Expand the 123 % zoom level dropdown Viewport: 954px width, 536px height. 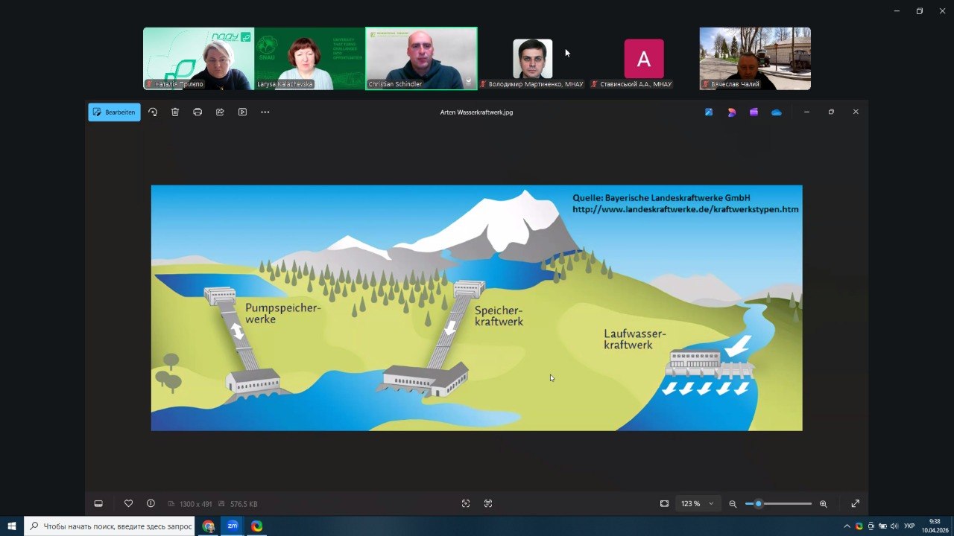tap(711, 504)
